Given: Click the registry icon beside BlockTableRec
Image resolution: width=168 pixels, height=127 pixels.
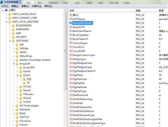Looking at the screenshot, I should [70, 35].
